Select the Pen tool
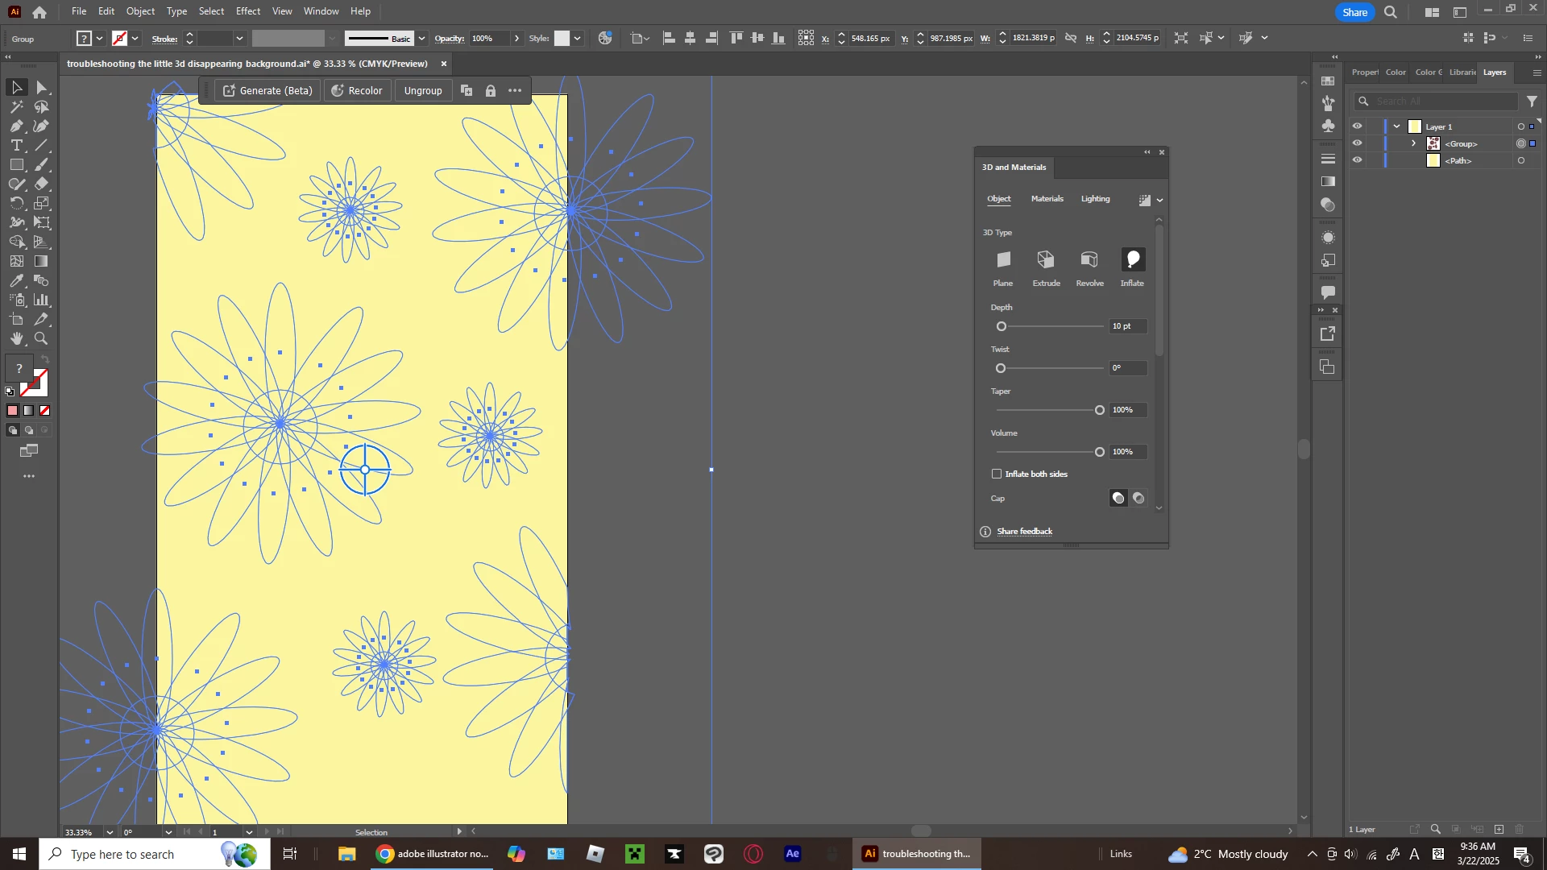Viewport: 1547px width, 870px height. coord(17,126)
